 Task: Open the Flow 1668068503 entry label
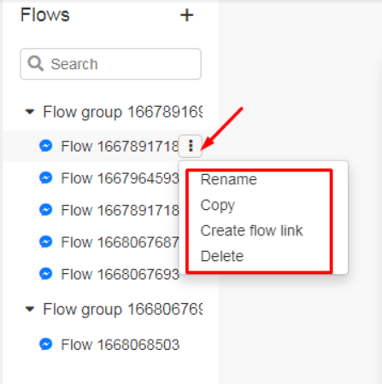click(x=120, y=345)
